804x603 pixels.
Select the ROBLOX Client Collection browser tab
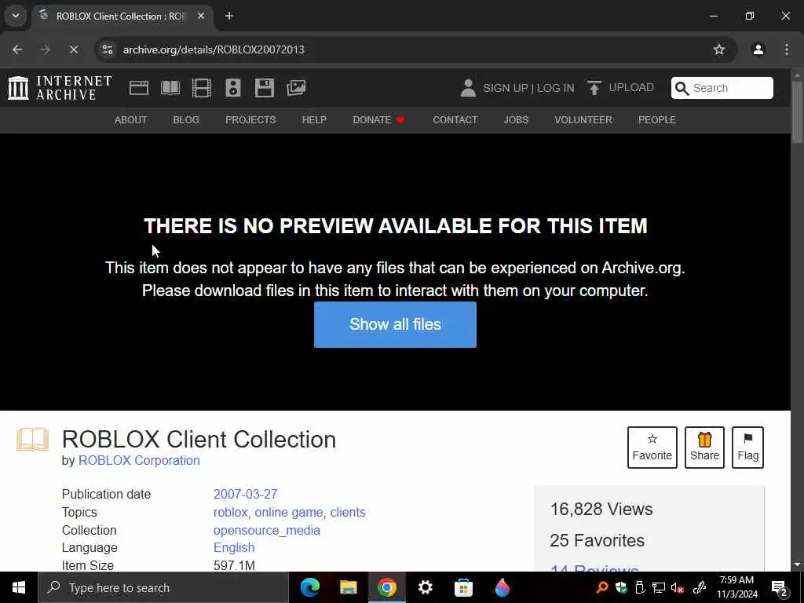coord(123,16)
